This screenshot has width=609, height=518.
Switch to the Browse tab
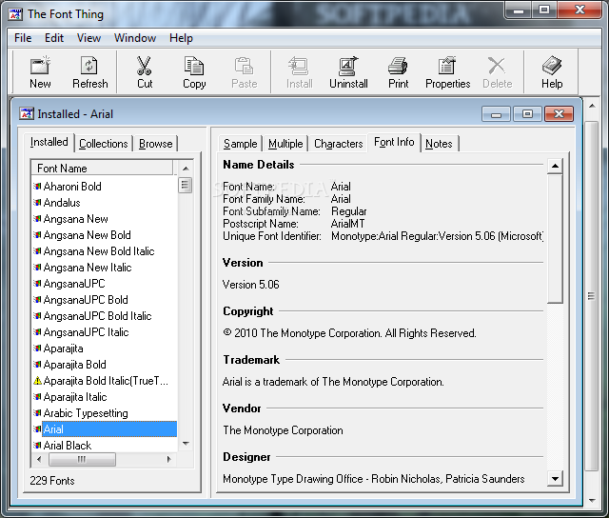155,144
